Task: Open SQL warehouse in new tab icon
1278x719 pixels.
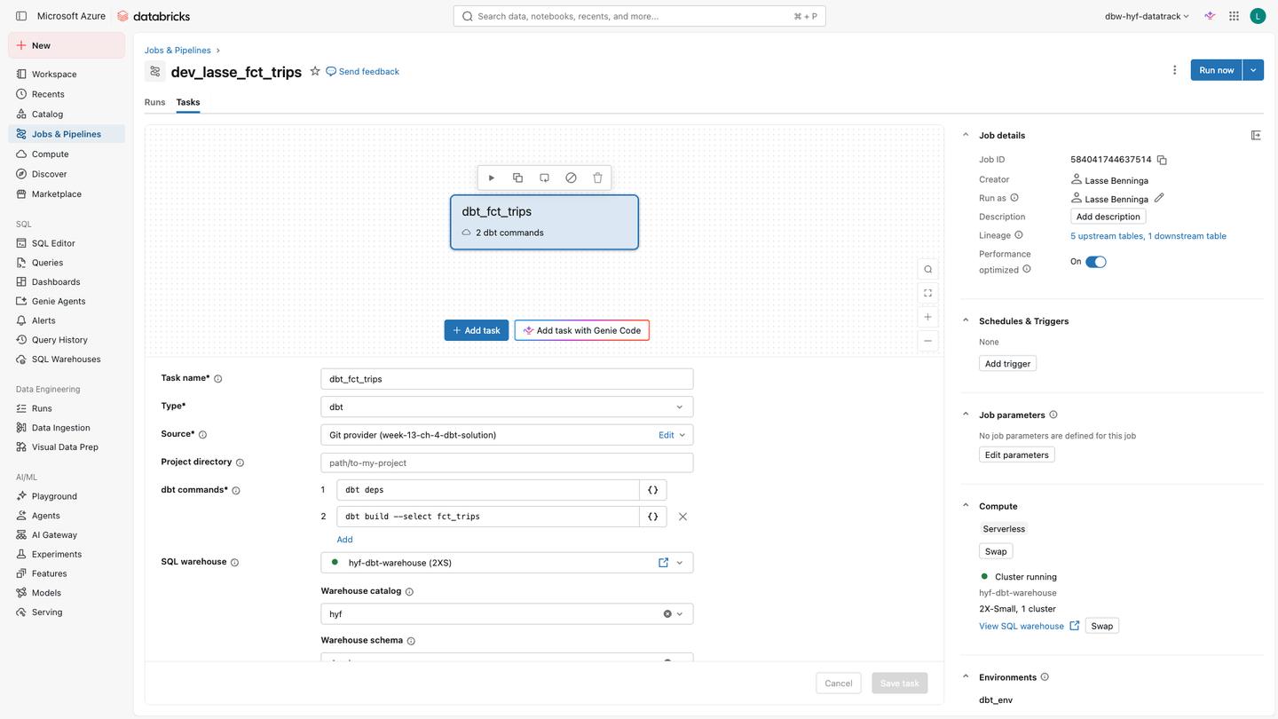Action: click(x=663, y=563)
